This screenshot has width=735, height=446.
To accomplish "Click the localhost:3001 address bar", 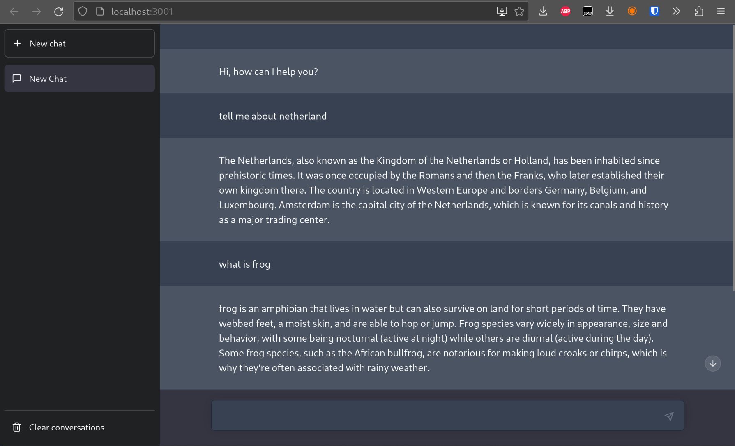I will pos(288,12).
